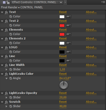Click the eyedropper for LOGO color
Viewport: 106px width, 110px height.
[x=69, y=52]
